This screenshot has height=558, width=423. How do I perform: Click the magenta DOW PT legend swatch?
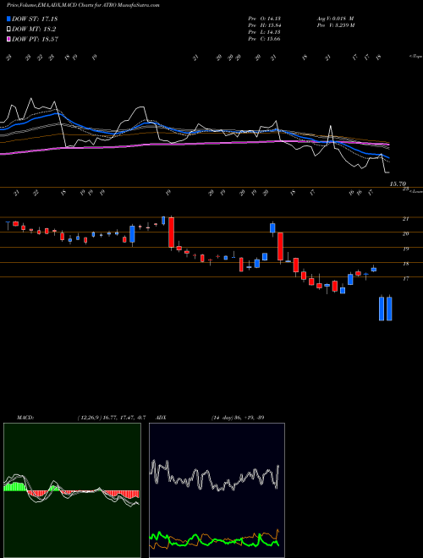tap(9, 39)
